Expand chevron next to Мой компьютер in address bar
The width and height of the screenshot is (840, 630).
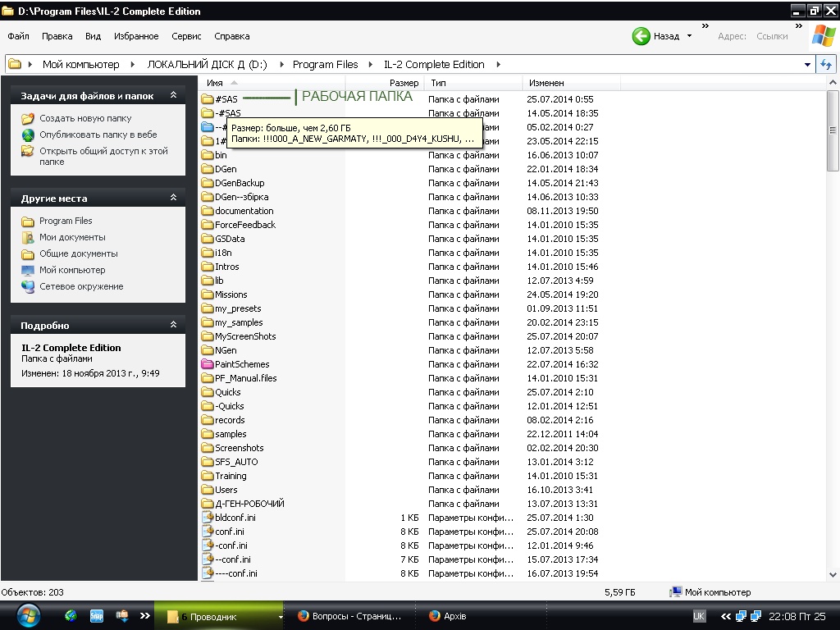[x=132, y=64]
